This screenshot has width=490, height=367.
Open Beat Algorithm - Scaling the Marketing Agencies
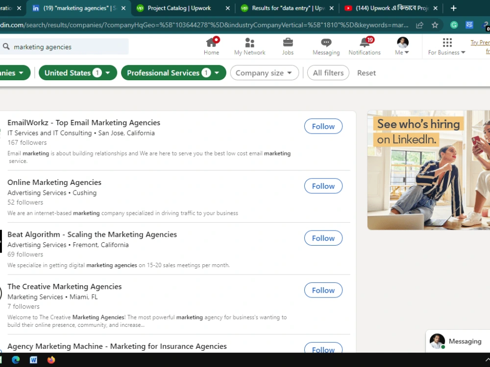[92, 234]
